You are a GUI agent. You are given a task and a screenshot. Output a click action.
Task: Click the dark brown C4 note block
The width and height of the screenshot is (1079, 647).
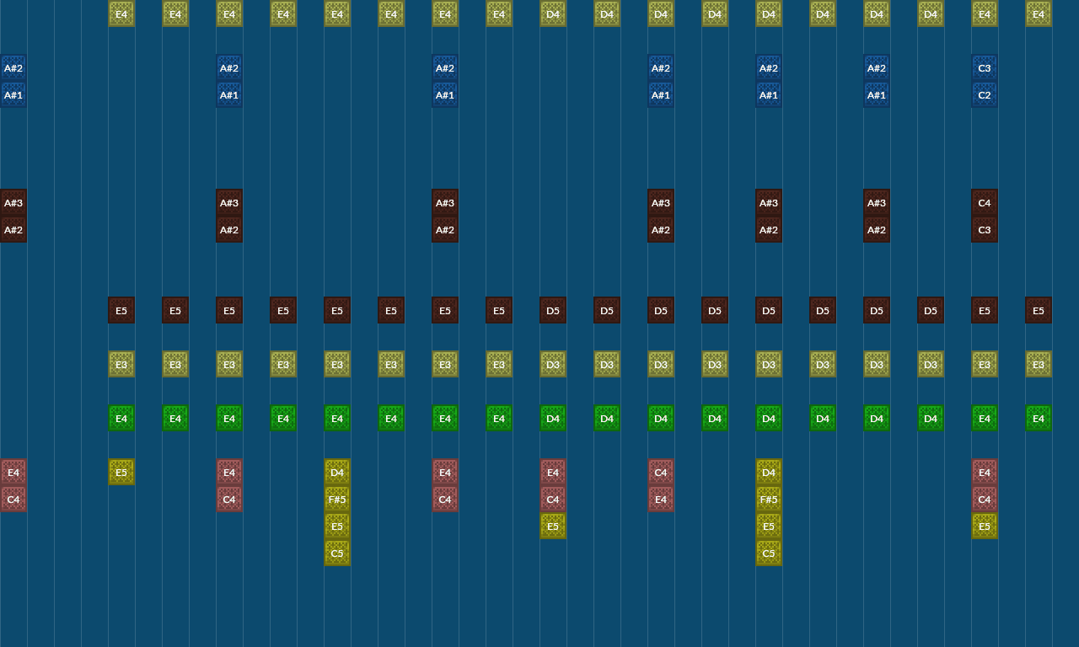pyautogui.click(x=985, y=203)
